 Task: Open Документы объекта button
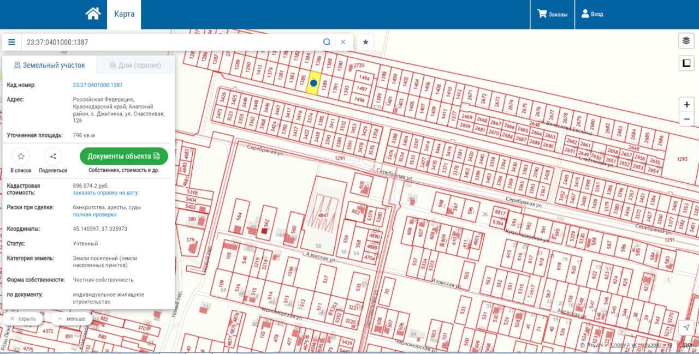coord(124,156)
